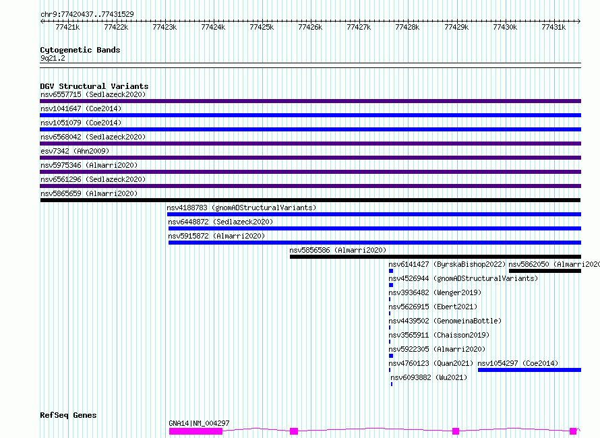Open the esv7342 (Ahn2009) variant label
This screenshot has width=600, height=438.
coord(75,151)
